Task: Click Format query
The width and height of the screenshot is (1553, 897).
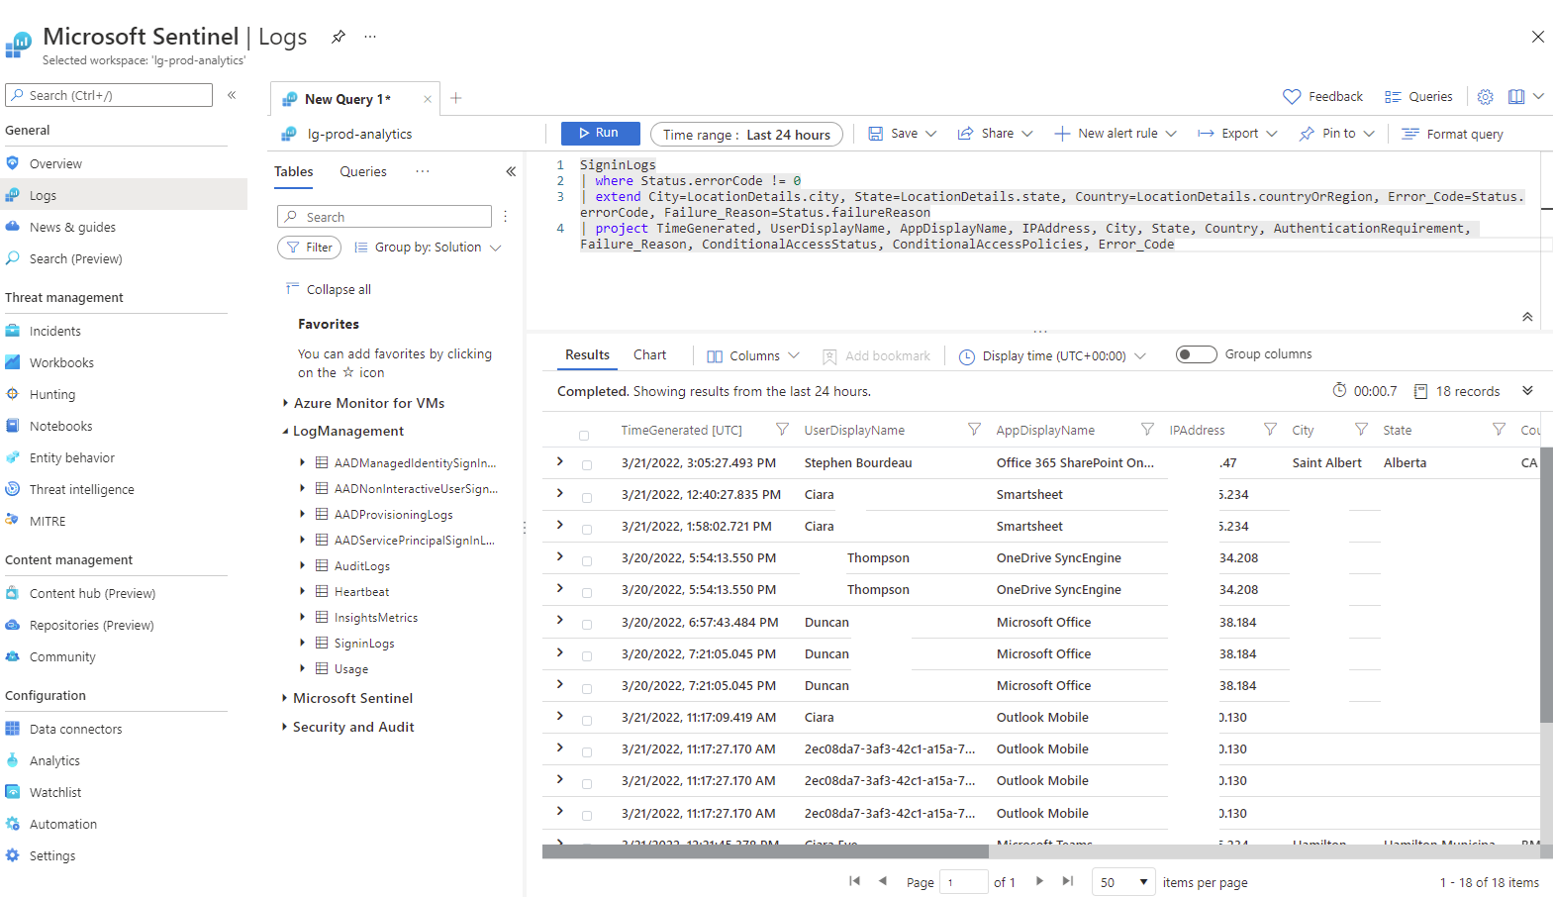Action: [x=1452, y=134]
